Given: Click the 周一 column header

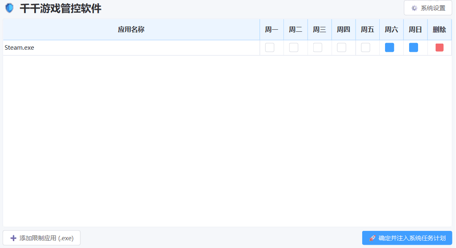Looking at the screenshot, I should [x=271, y=30].
